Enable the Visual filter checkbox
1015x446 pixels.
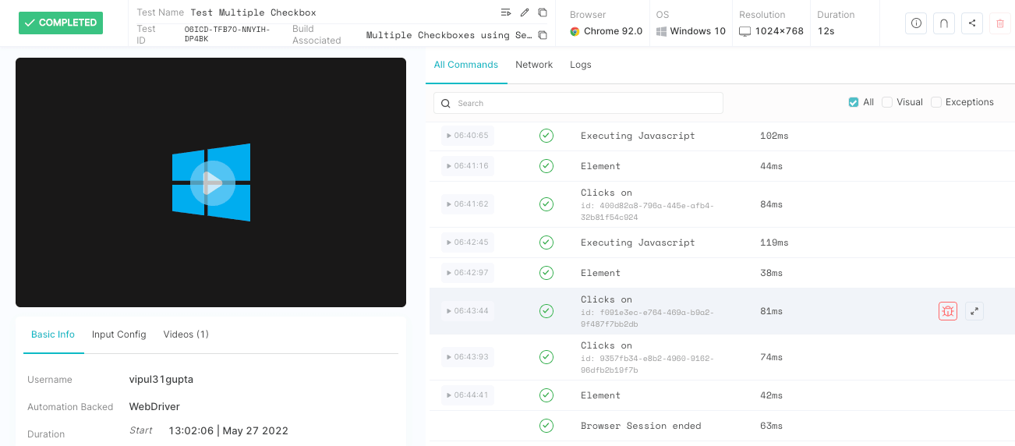coord(887,102)
